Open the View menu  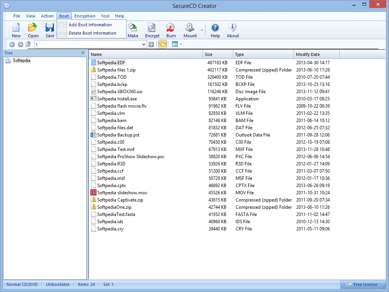tap(30, 16)
